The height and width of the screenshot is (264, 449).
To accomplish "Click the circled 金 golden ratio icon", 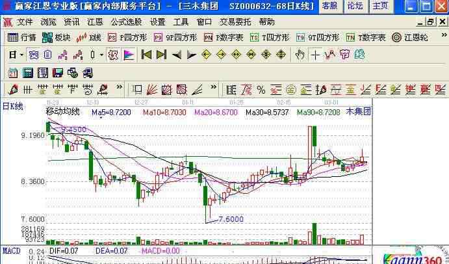I will (x=291, y=90).
